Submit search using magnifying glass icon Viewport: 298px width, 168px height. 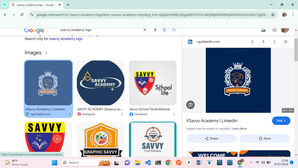click(x=174, y=30)
